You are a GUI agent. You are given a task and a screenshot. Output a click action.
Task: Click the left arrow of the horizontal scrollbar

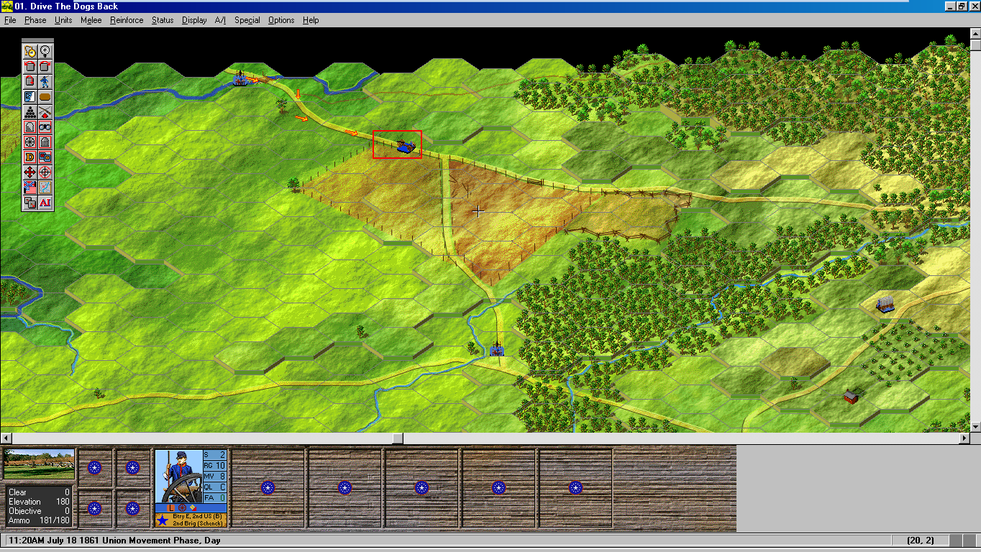[6, 438]
